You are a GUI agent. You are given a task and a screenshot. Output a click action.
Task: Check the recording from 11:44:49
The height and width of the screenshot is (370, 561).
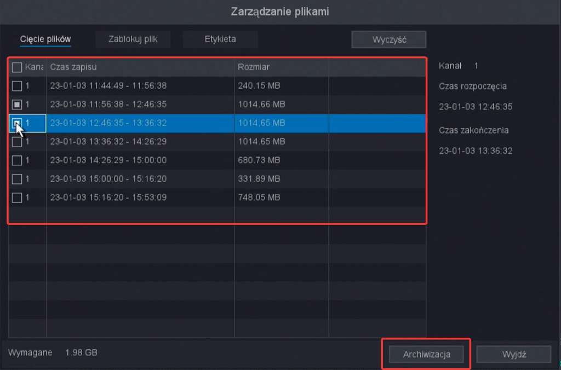pyautogui.click(x=16, y=86)
